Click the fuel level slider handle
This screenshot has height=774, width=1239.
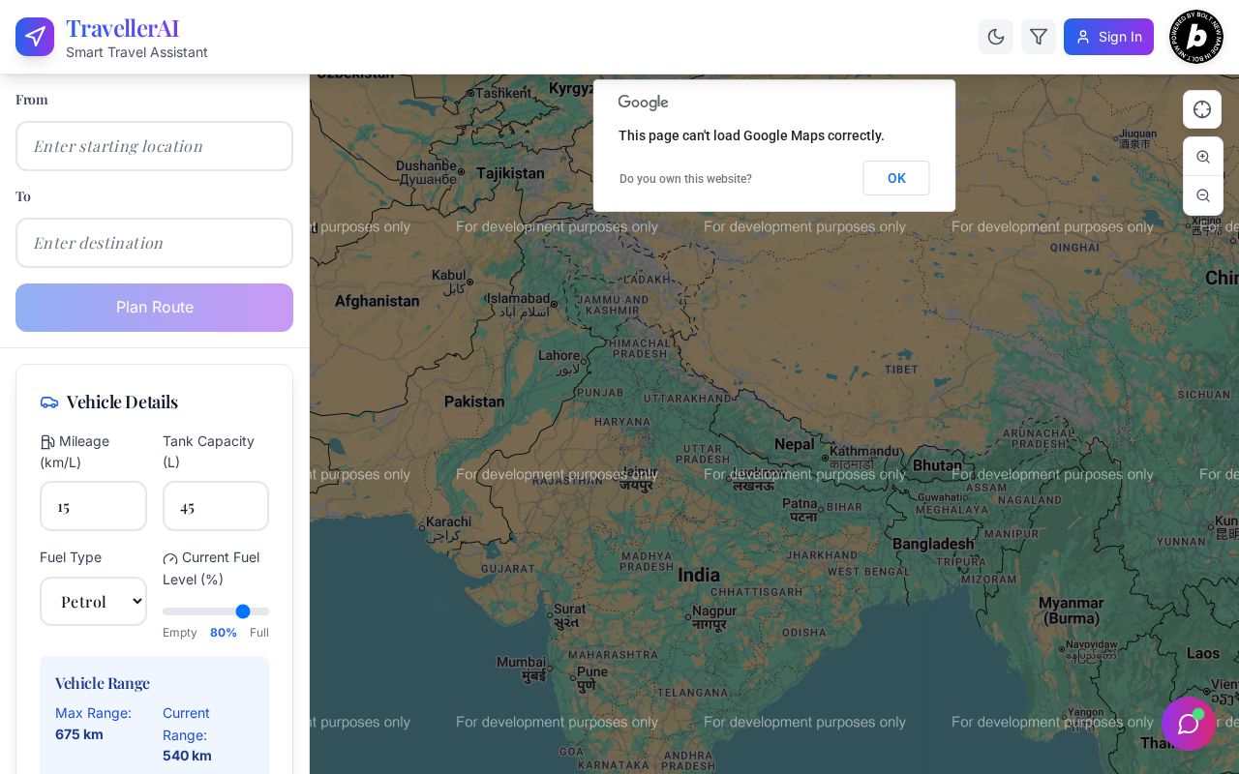pos(243,611)
